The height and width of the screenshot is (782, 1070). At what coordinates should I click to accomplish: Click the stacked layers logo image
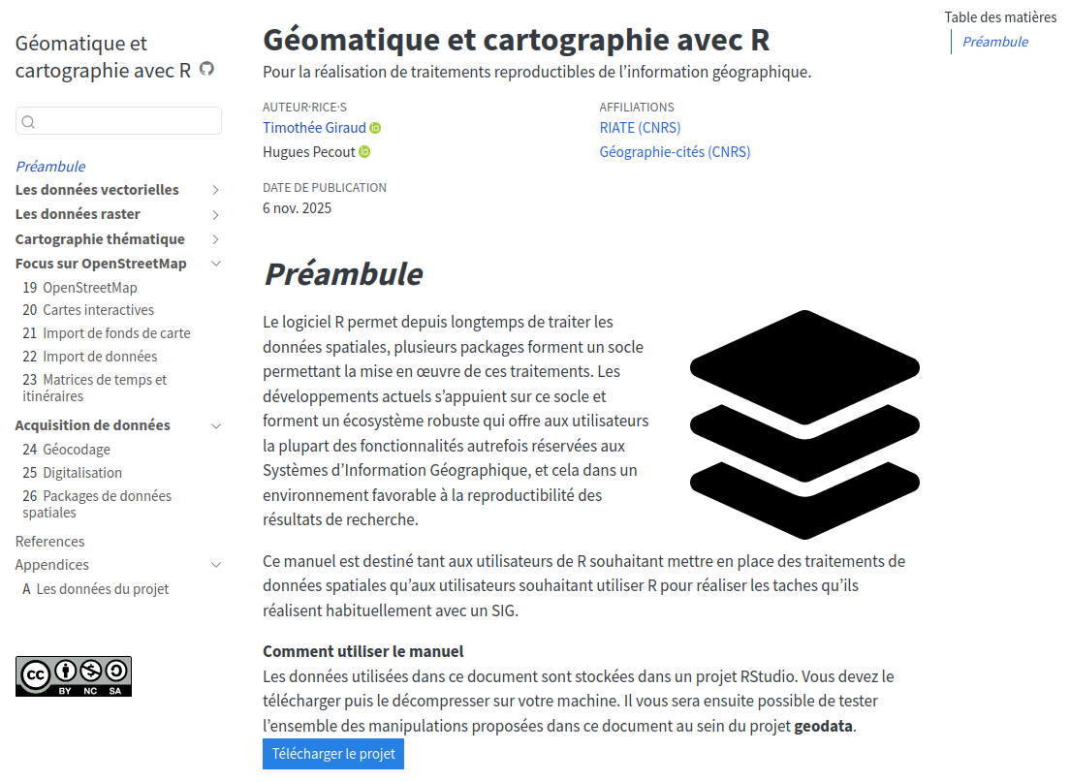click(804, 424)
